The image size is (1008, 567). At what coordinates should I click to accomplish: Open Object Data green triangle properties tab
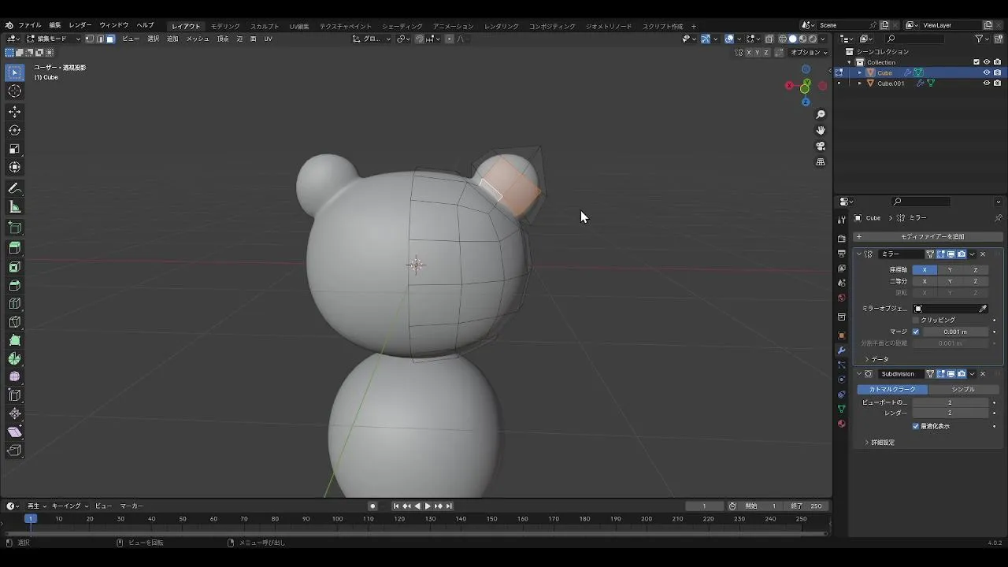tap(842, 409)
